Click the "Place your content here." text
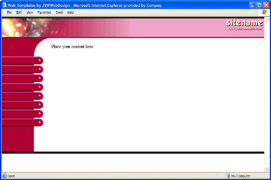Screen dimensions: 271x180 [72, 46]
